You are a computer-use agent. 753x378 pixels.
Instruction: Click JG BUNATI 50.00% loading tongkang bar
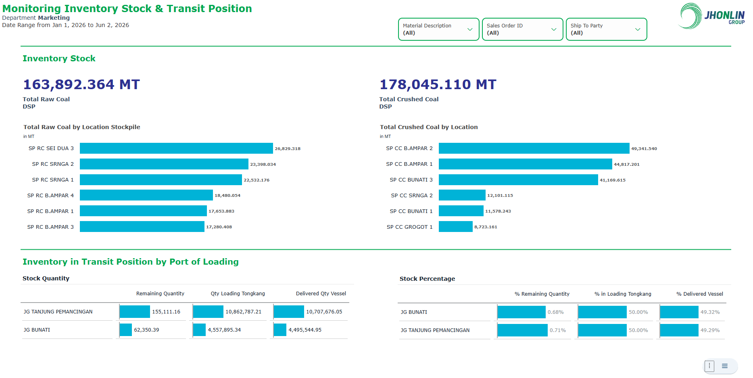click(603, 312)
